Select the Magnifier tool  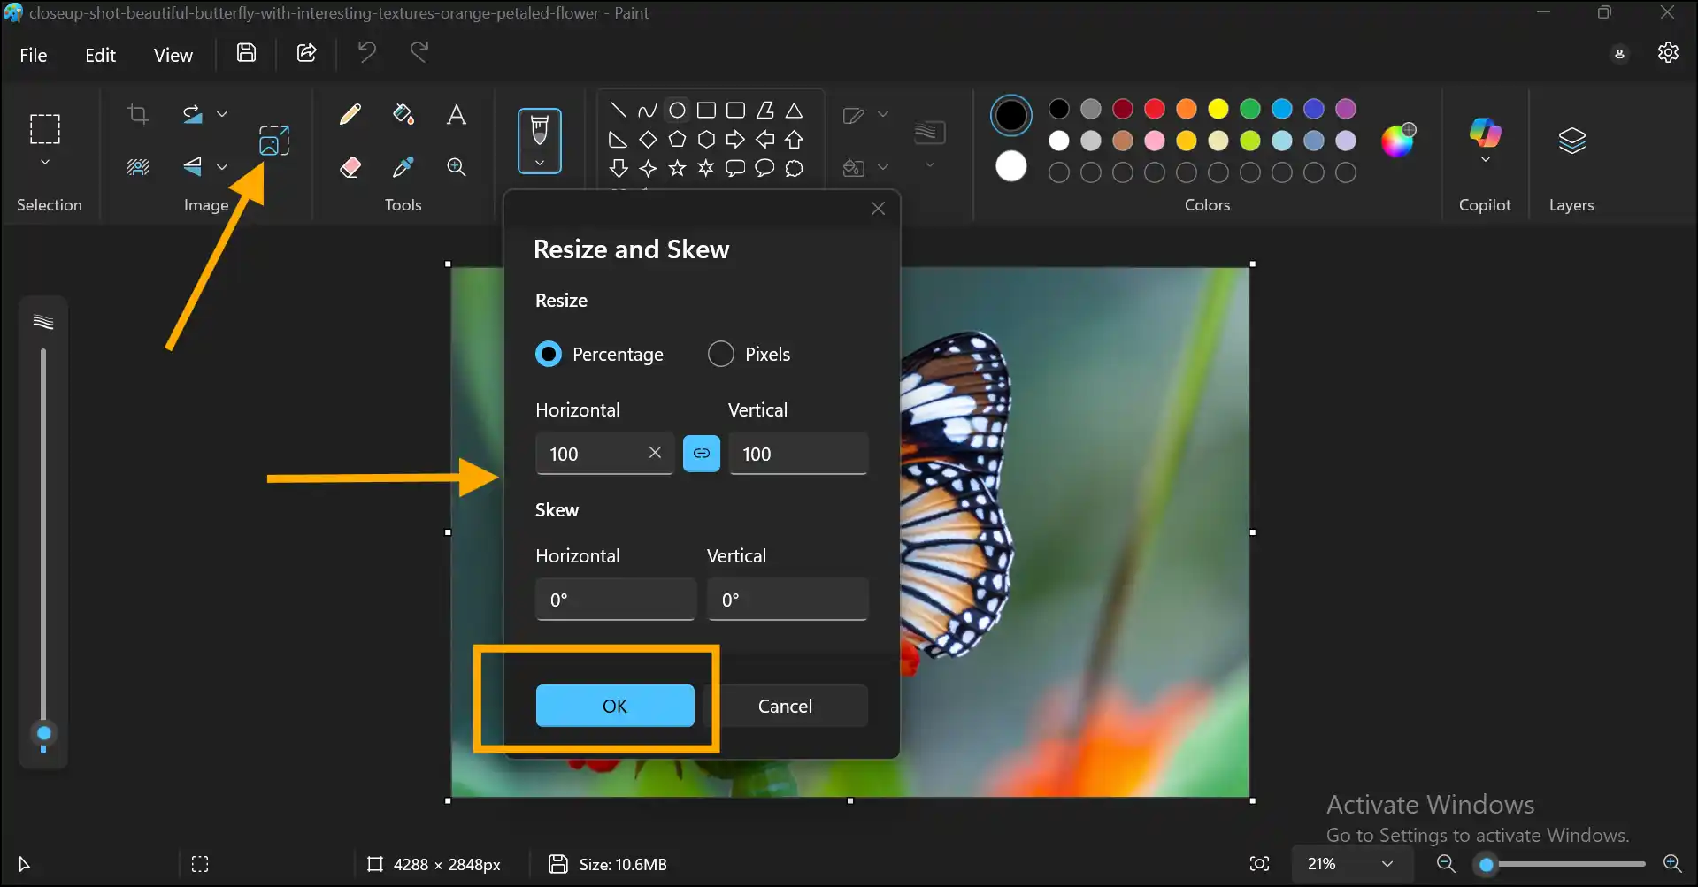click(457, 166)
